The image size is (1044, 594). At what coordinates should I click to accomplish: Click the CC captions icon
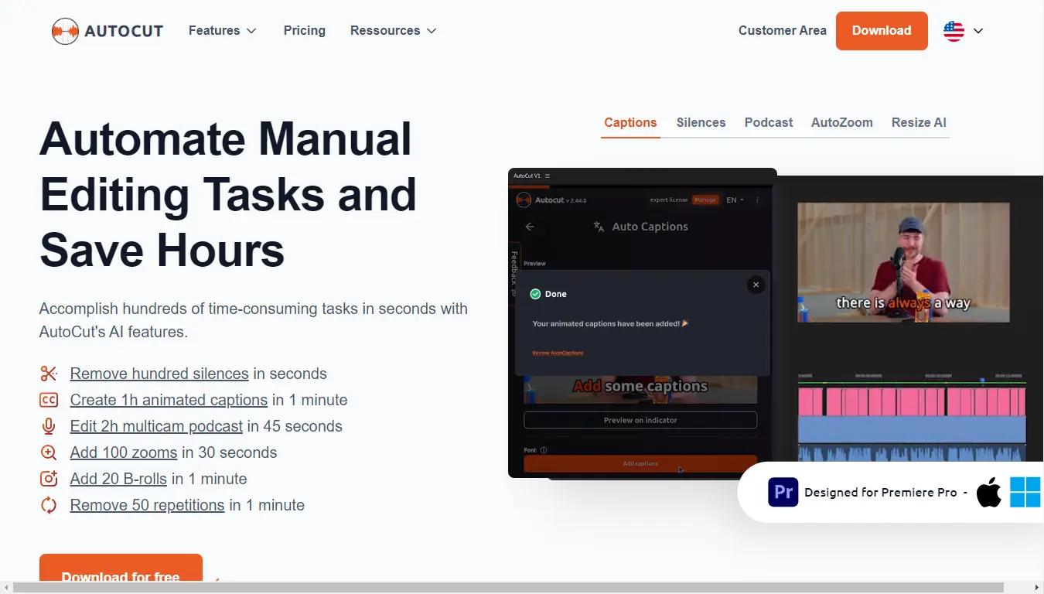tap(49, 400)
